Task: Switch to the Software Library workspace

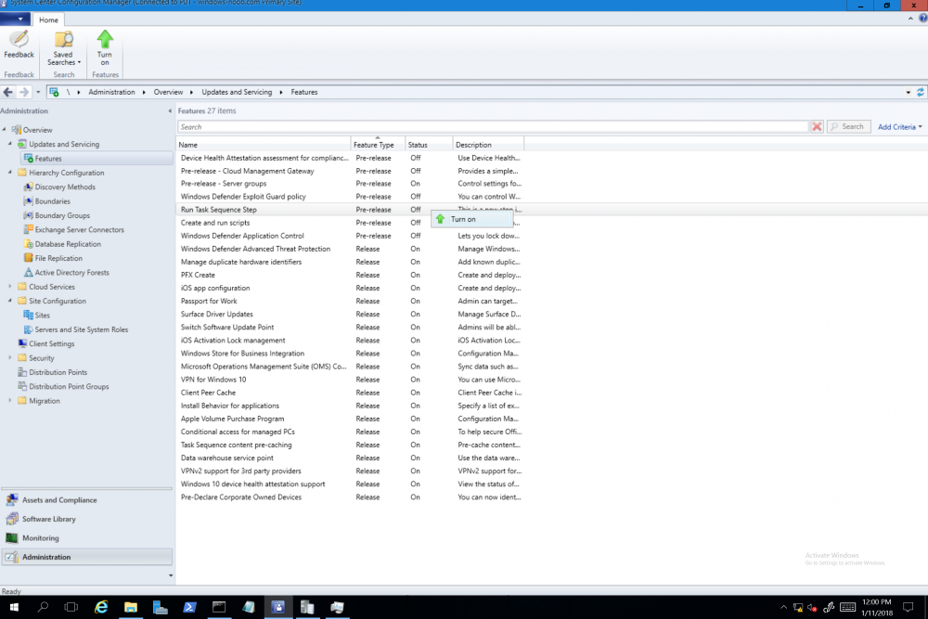Action: (x=86, y=519)
